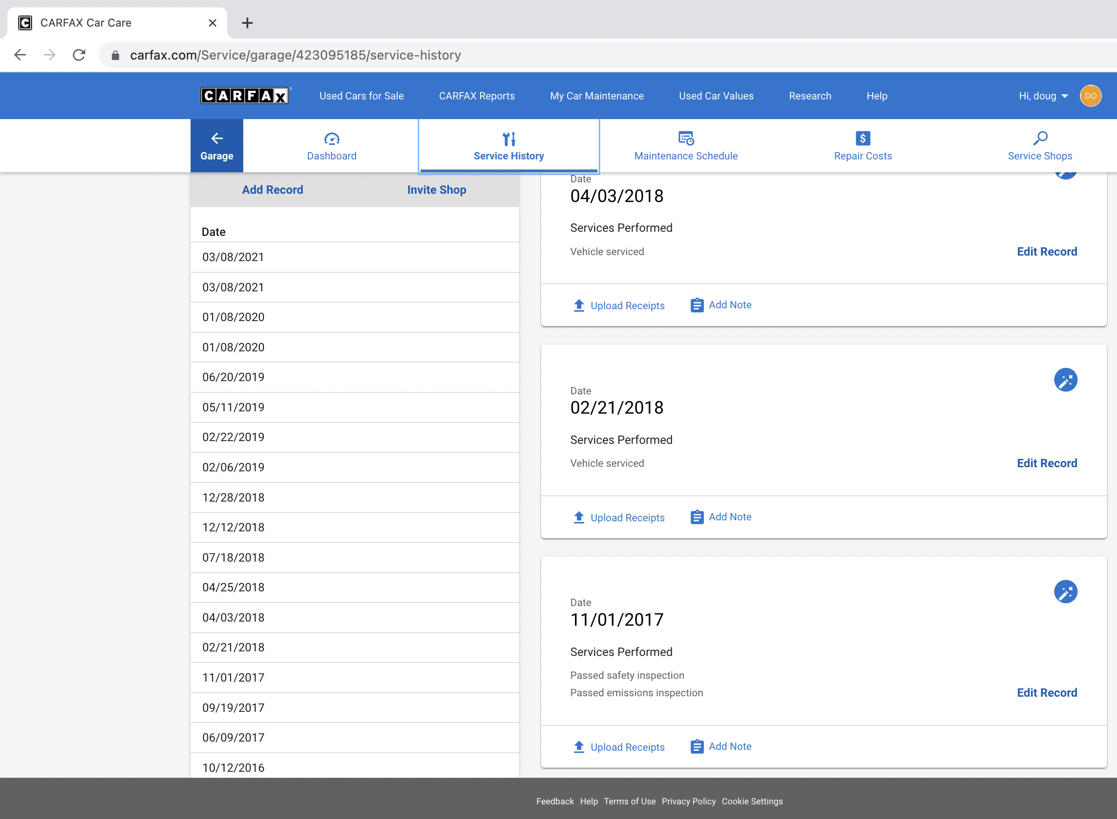Click the browser forward arrow
Screen dimensions: 1117x819
click(x=49, y=55)
